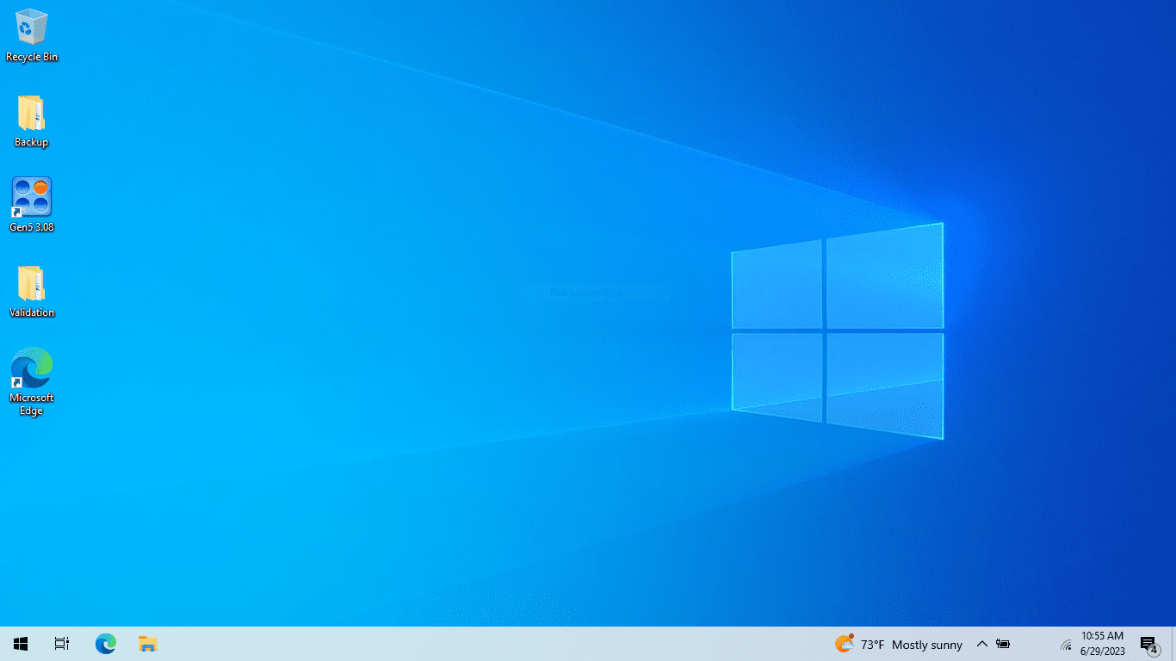Screen dimensions: 1176x661
Task: Open the network Wi-Fi tray icon
Action: pos(1066,645)
